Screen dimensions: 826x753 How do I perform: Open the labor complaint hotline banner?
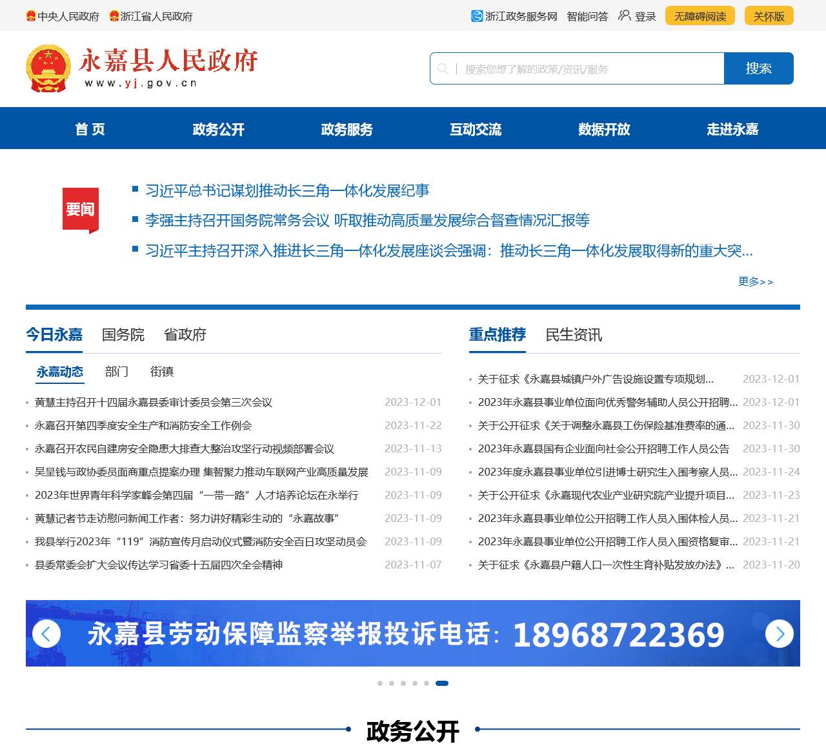[413, 634]
